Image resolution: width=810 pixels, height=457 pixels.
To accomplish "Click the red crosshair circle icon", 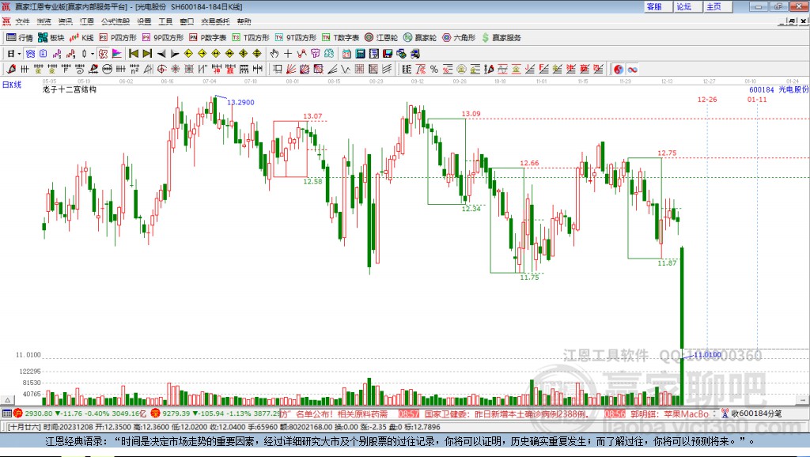I will (x=161, y=69).
